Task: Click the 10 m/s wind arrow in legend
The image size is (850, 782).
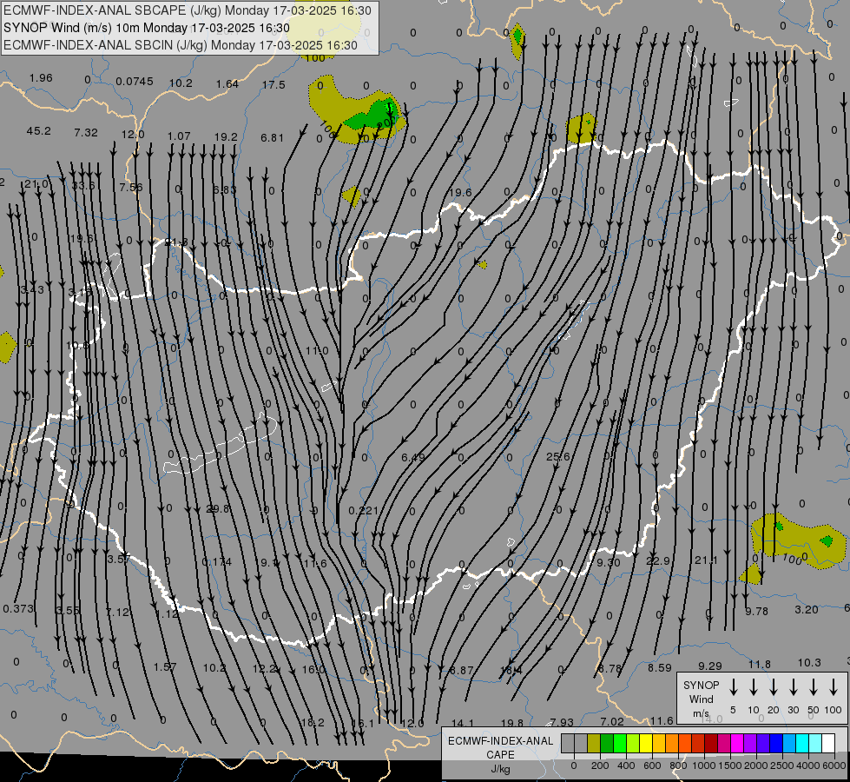Action: click(754, 687)
